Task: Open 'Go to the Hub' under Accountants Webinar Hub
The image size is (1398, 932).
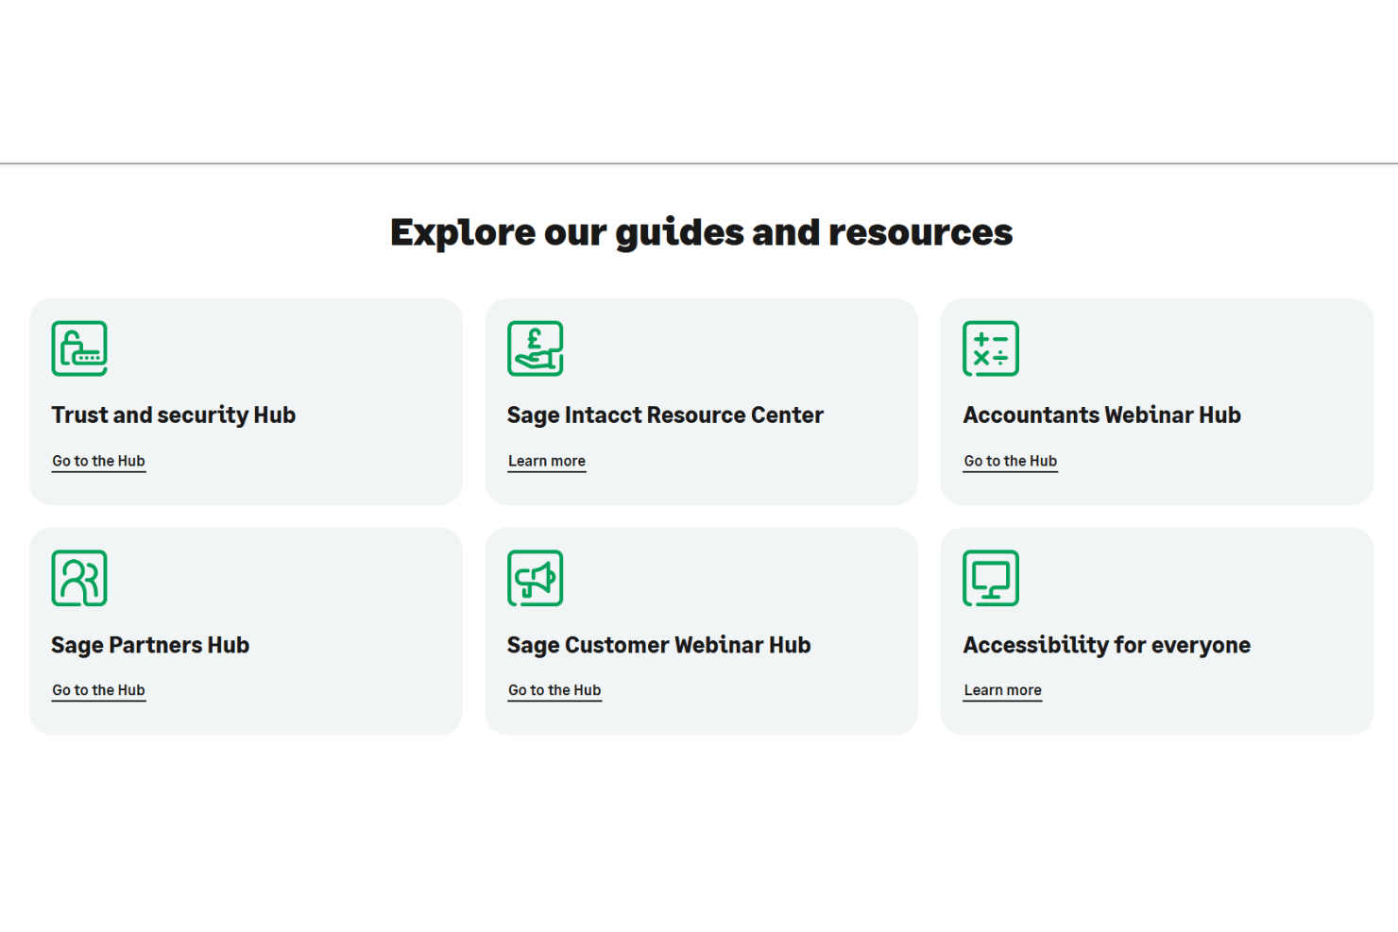Action: point(1011,462)
